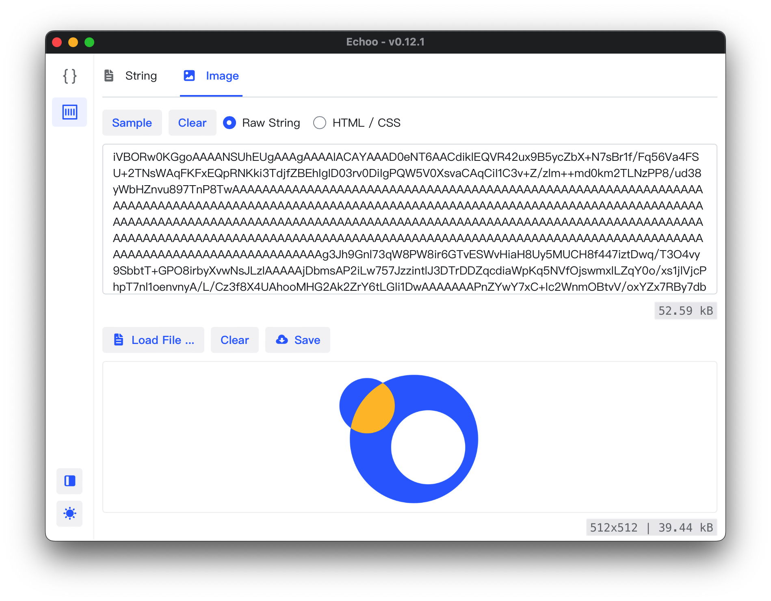Save the decoded image
Image resolution: width=771 pixels, height=601 pixels.
coord(298,340)
